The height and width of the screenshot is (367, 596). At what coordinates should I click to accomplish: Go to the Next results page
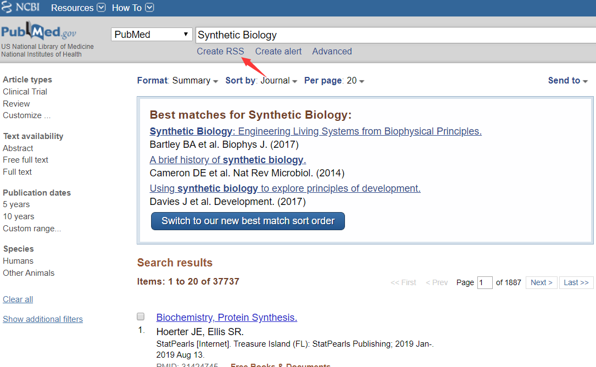click(542, 282)
